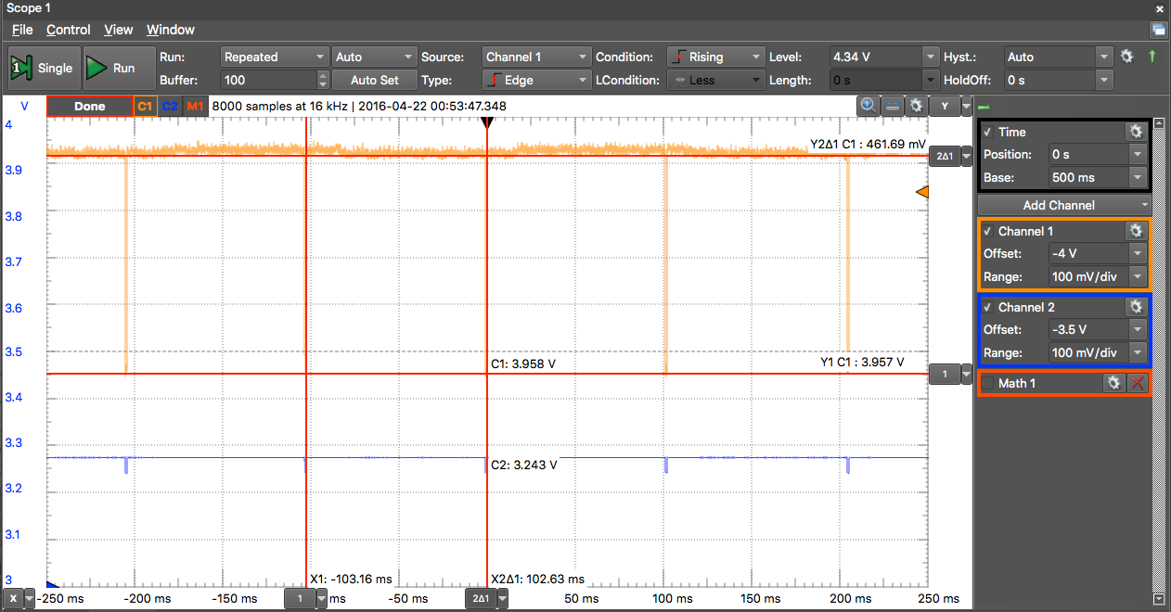Open the Time panel settings gear
This screenshot has width=1171, height=612.
tap(1134, 133)
